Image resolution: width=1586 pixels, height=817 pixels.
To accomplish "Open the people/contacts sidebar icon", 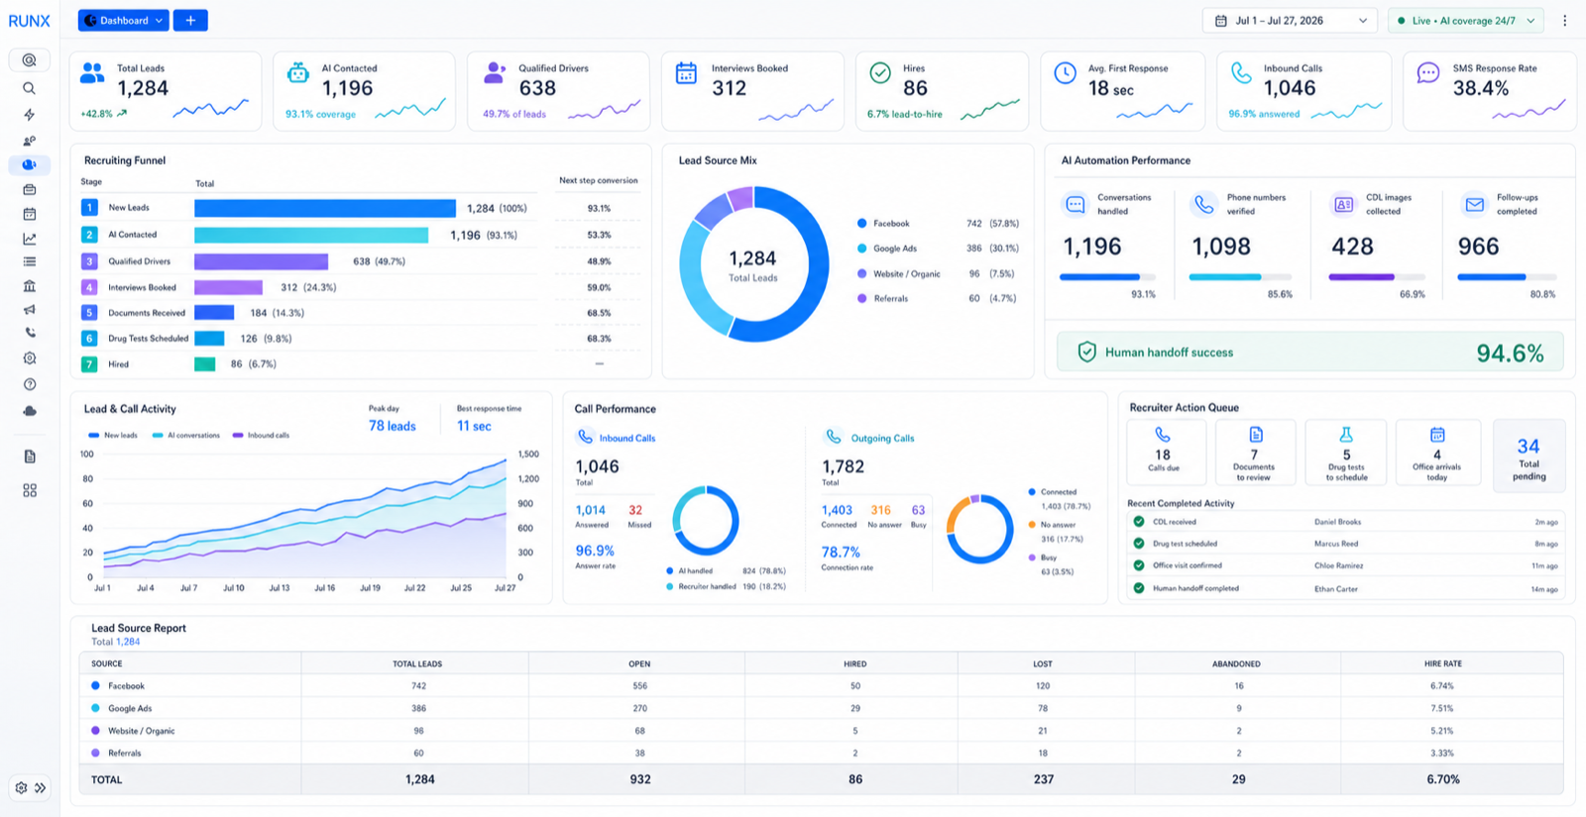I will (x=30, y=141).
